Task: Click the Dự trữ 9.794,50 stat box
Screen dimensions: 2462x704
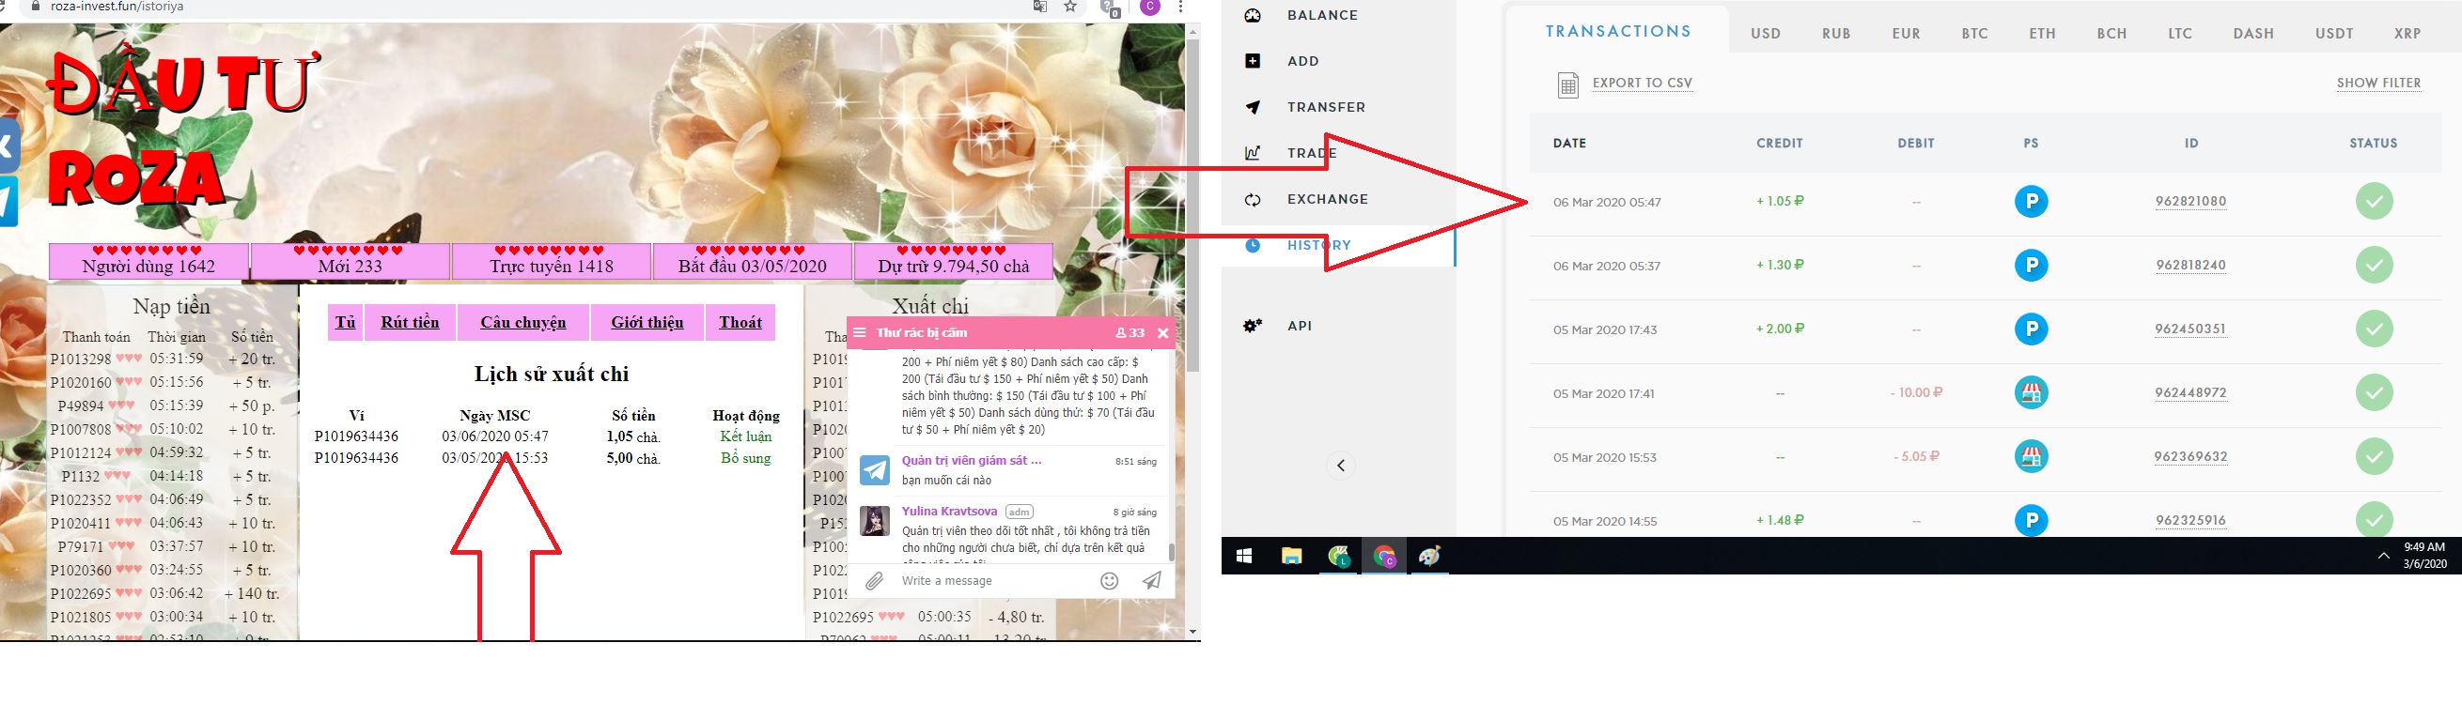Action: (954, 261)
